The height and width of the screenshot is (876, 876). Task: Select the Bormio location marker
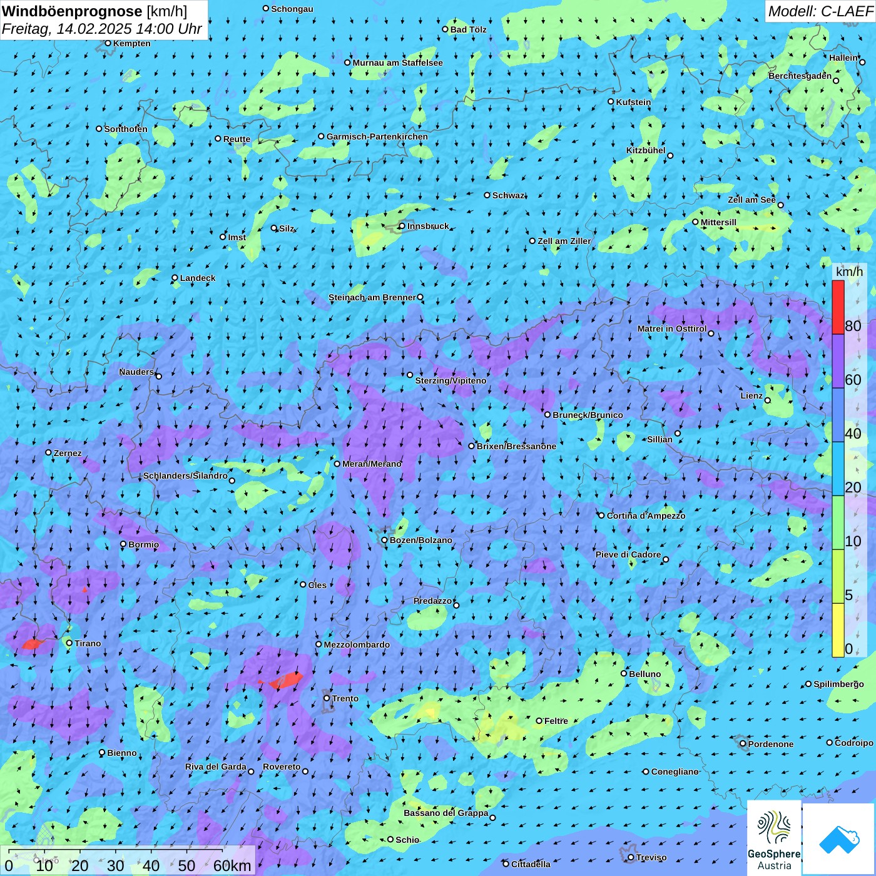(123, 544)
